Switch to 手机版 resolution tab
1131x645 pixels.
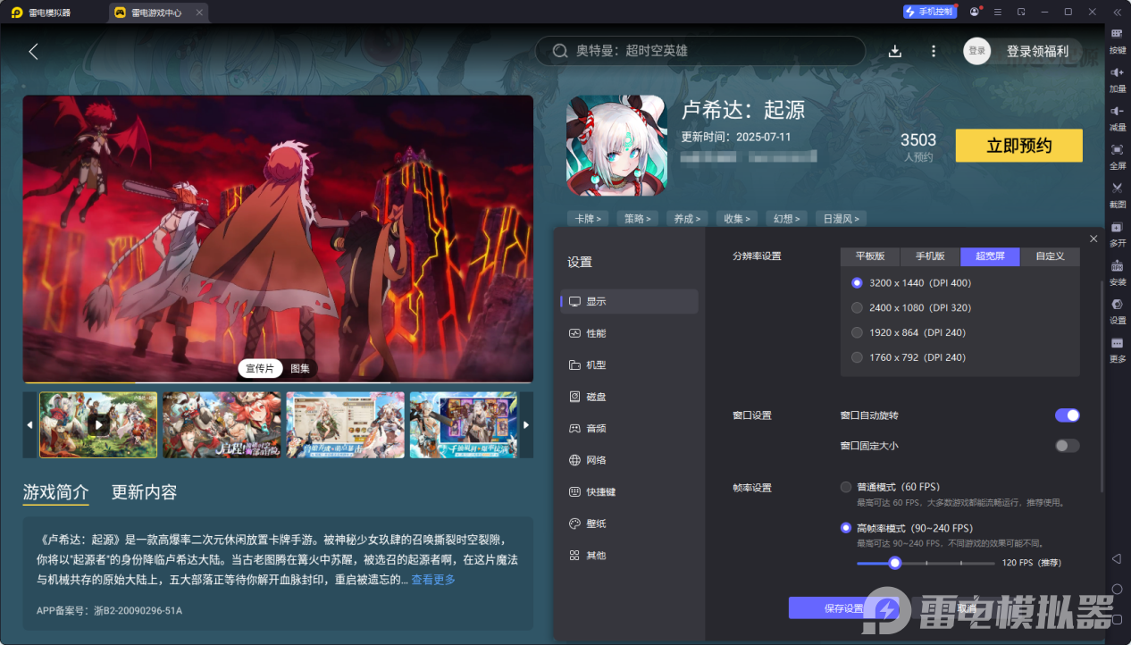point(930,256)
